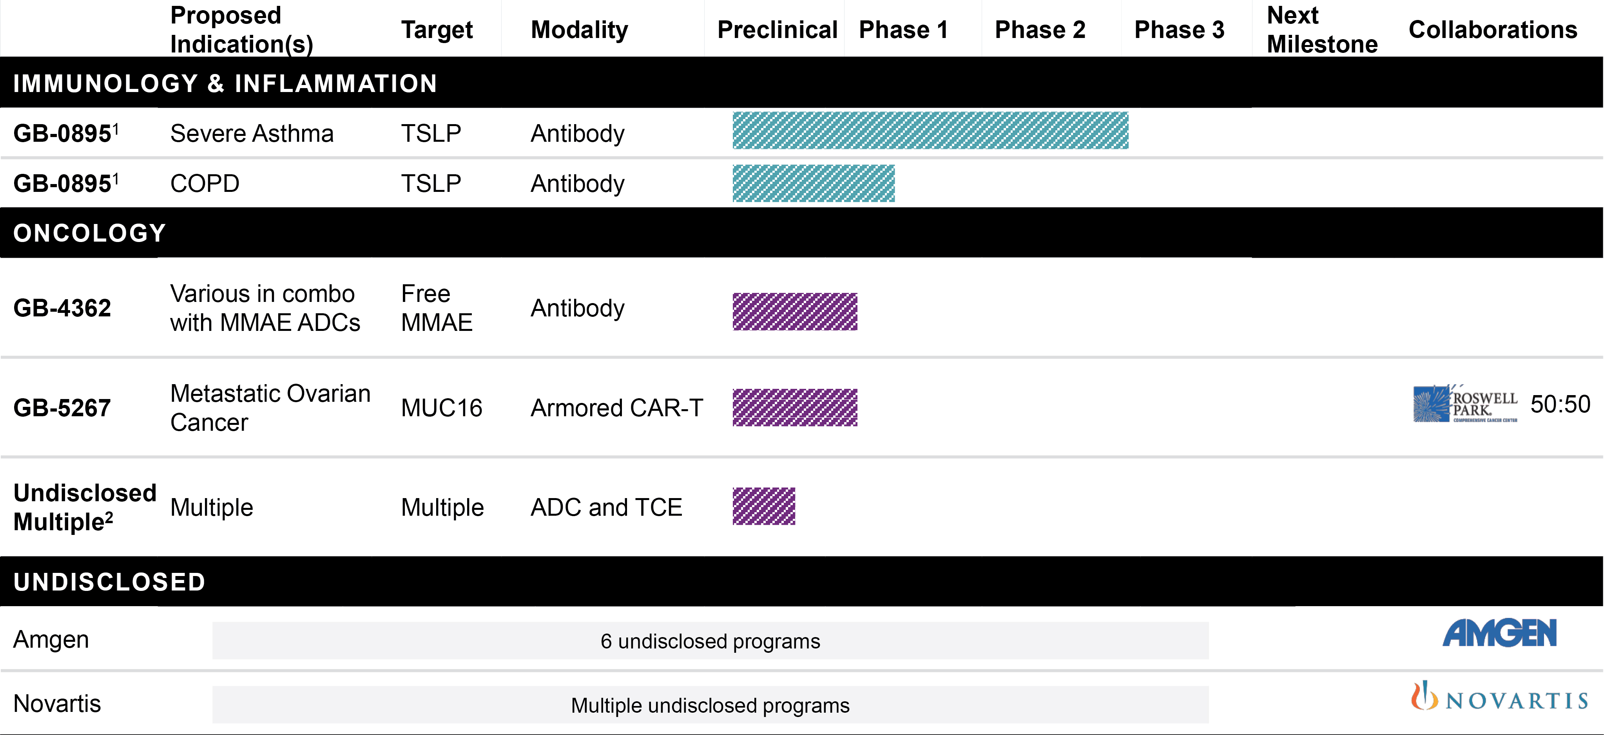1604x735 pixels.
Task: Select the Oncology section header
Action: coord(90,233)
